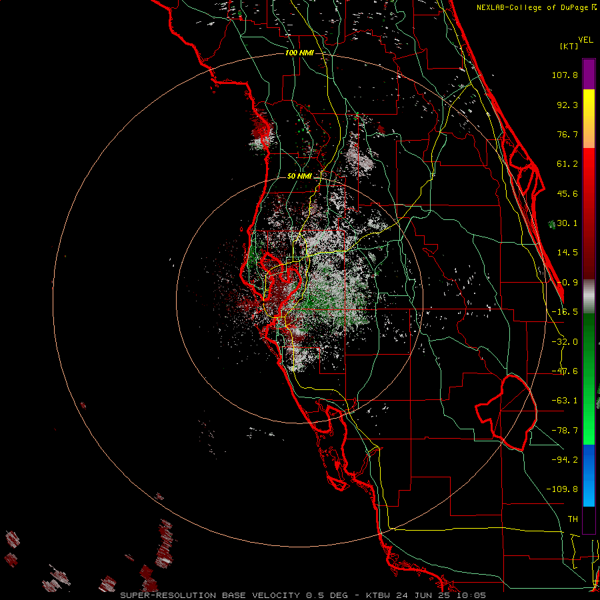Viewport: 600px width, 600px height.
Task: Click the [KT] units label
Action: coord(569,46)
